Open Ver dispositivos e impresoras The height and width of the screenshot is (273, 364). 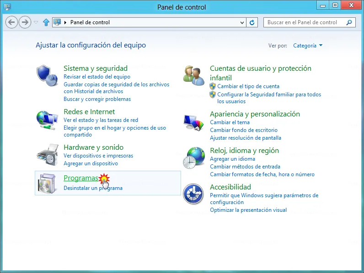[98, 156]
